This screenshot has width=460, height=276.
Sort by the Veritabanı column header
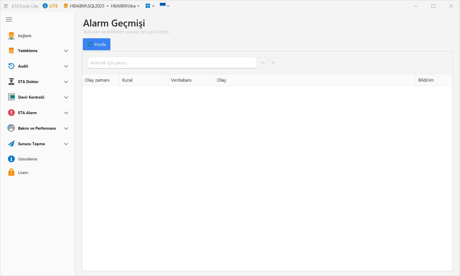coord(191,80)
